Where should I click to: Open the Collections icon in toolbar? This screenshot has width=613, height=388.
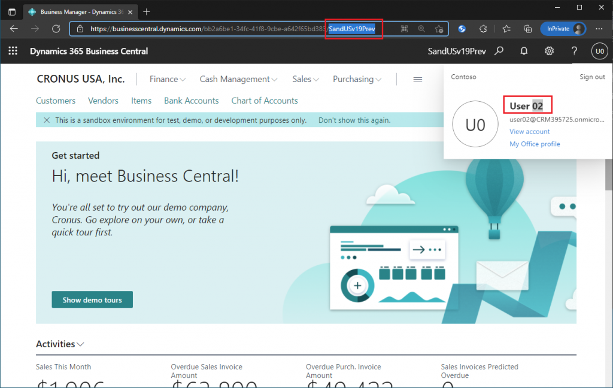pos(527,29)
